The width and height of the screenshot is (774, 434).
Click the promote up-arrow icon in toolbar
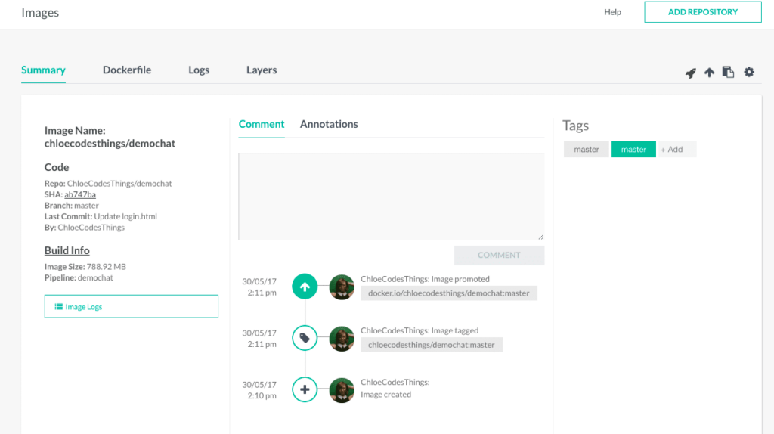(709, 73)
